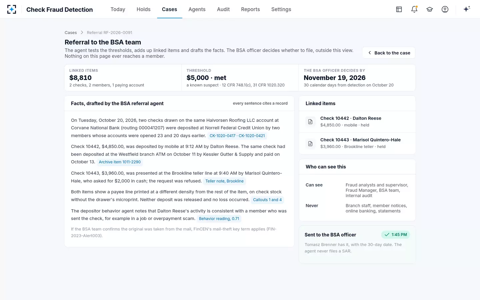Viewport: 480px width, 300px height.
Task: Click the Check Fraud Detection logo icon
Action: [x=12, y=9]
